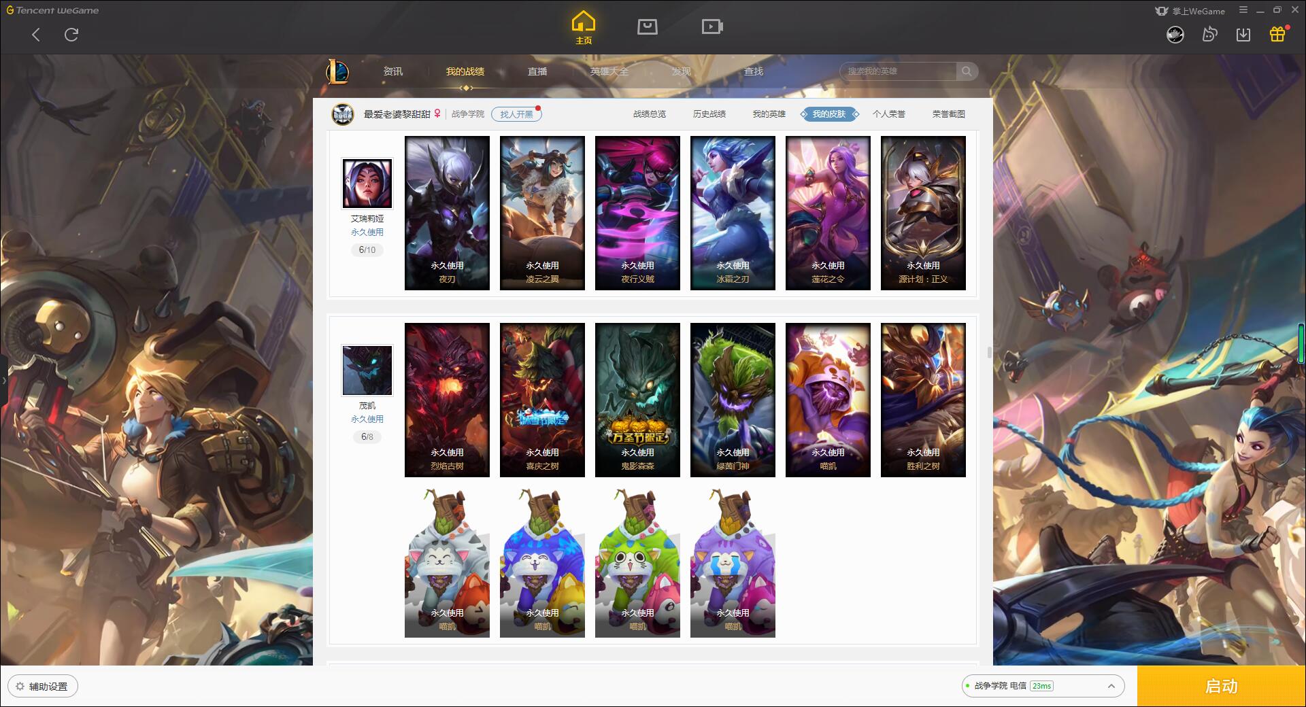Viewport: 1306px width, 707px height.
Task: Open the user avatar icon at top right
Action: click(1175, 34)
